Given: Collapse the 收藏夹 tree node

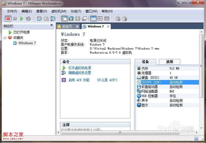Looking at the screenshot, I should (x=5, y=38).
